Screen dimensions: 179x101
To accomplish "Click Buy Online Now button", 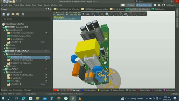I will pyautogui.click(x=144, y=5).
